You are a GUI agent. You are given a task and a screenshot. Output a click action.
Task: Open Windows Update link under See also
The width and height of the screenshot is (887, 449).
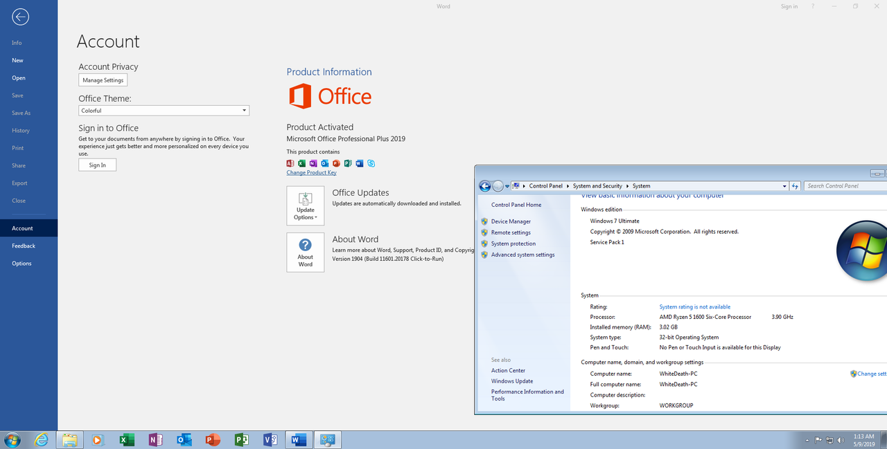click(512, 381)
